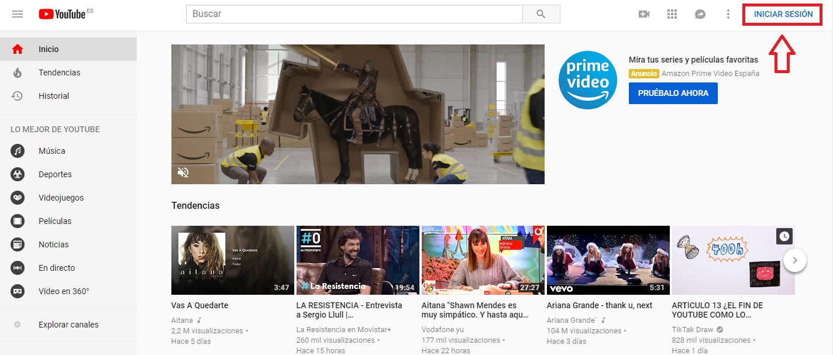Click the magnifier search button
This screenshot has width=833, height=355.
point(541,14)
